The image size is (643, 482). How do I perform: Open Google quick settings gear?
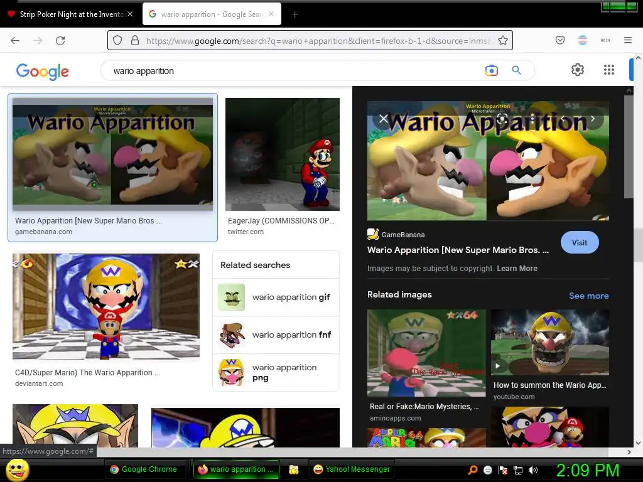coord(578,70)
